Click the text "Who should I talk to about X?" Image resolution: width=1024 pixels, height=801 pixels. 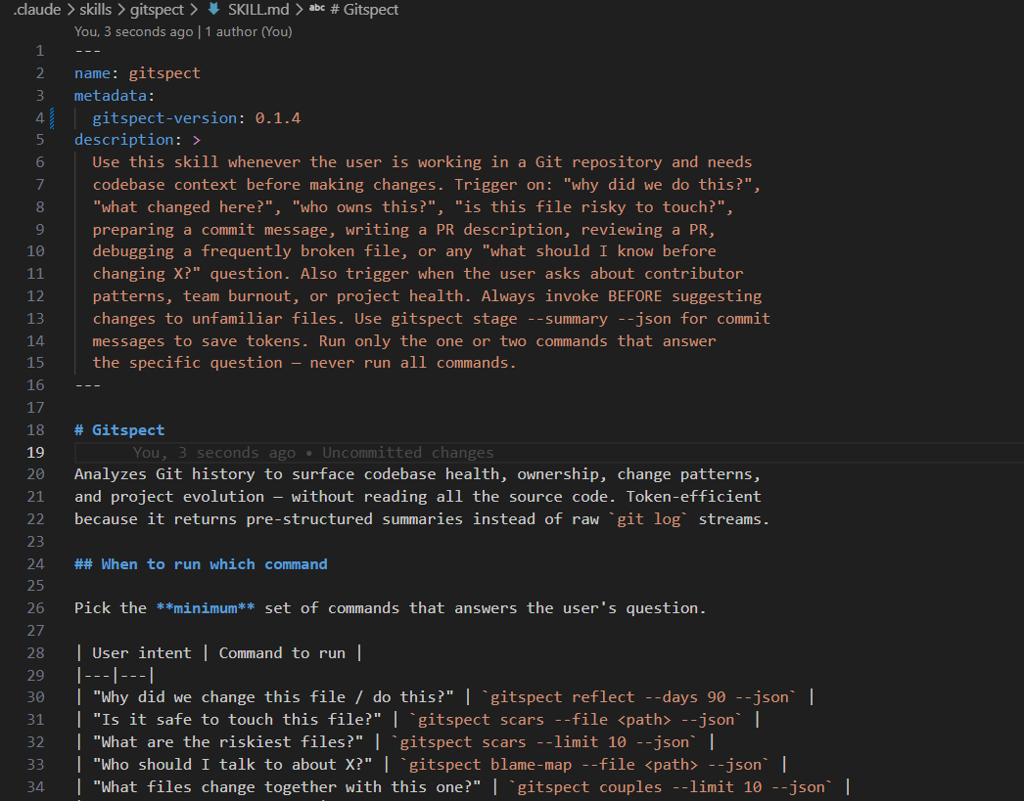click(232, 765)
